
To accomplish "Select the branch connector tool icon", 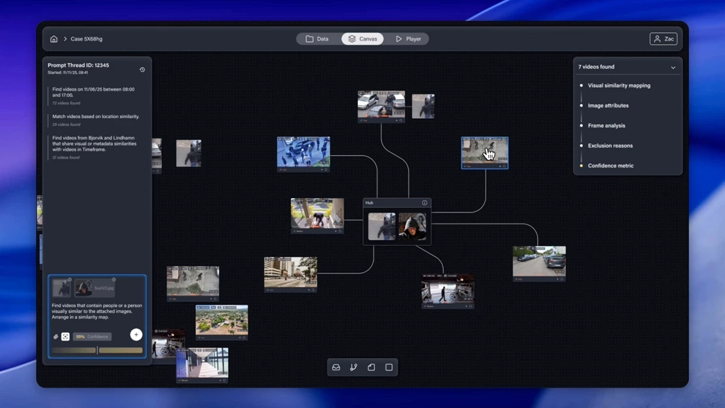I will click(354, 367).
